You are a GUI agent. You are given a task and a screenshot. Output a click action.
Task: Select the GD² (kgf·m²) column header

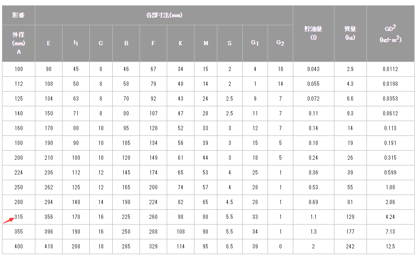point(390,33)
